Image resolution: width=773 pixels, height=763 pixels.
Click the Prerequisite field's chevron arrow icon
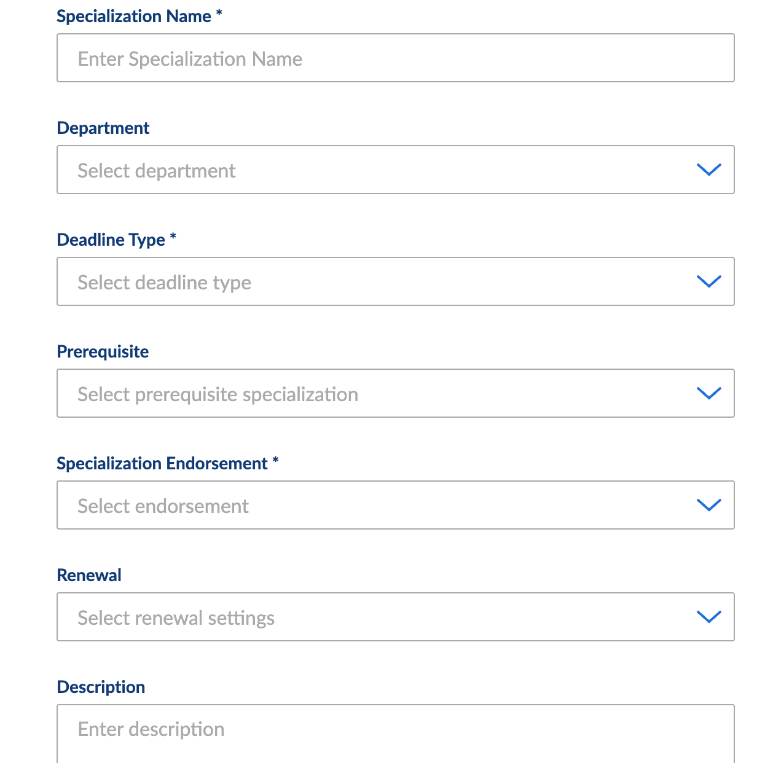click(x=709, y=393)
